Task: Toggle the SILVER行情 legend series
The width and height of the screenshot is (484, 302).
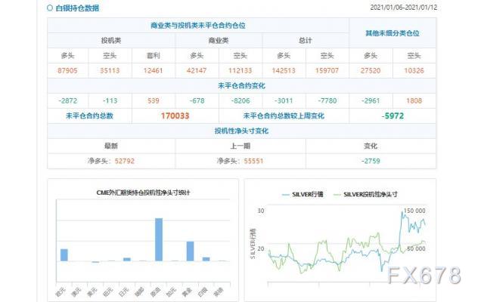Action: click(x=302, y=195)
